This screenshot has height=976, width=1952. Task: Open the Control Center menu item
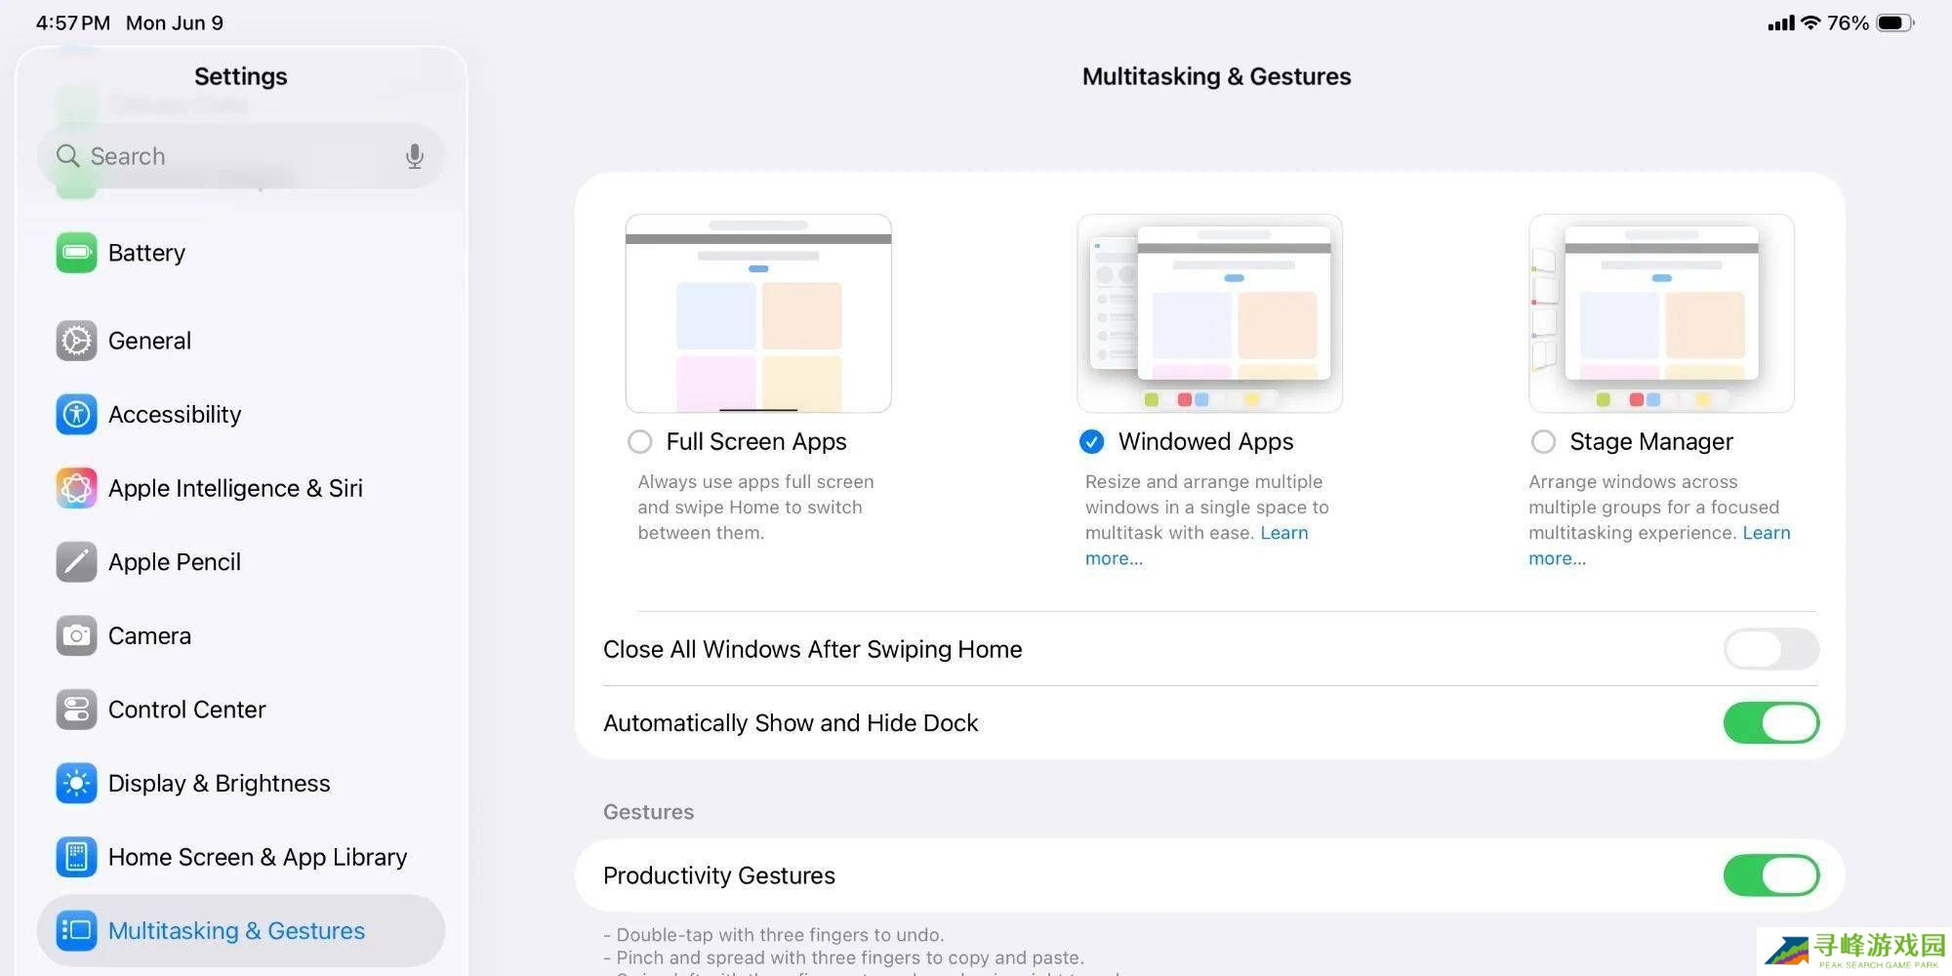pyautogui.click(x=240, y=710)
